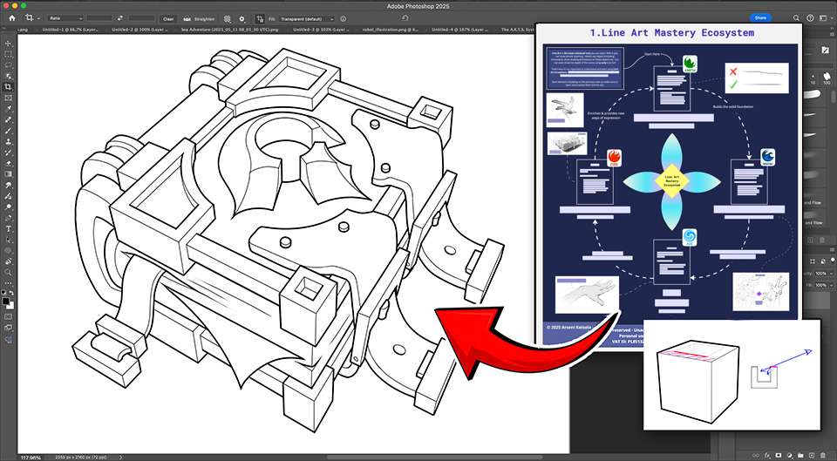837x461 pixels.
Task: Select the Zoom tool
Action: pyautogui.click(x=8, y=272)
